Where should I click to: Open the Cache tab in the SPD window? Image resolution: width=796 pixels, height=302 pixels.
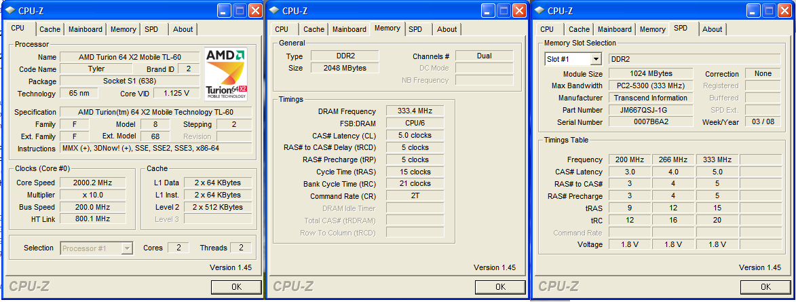click(x=580, y=29)
